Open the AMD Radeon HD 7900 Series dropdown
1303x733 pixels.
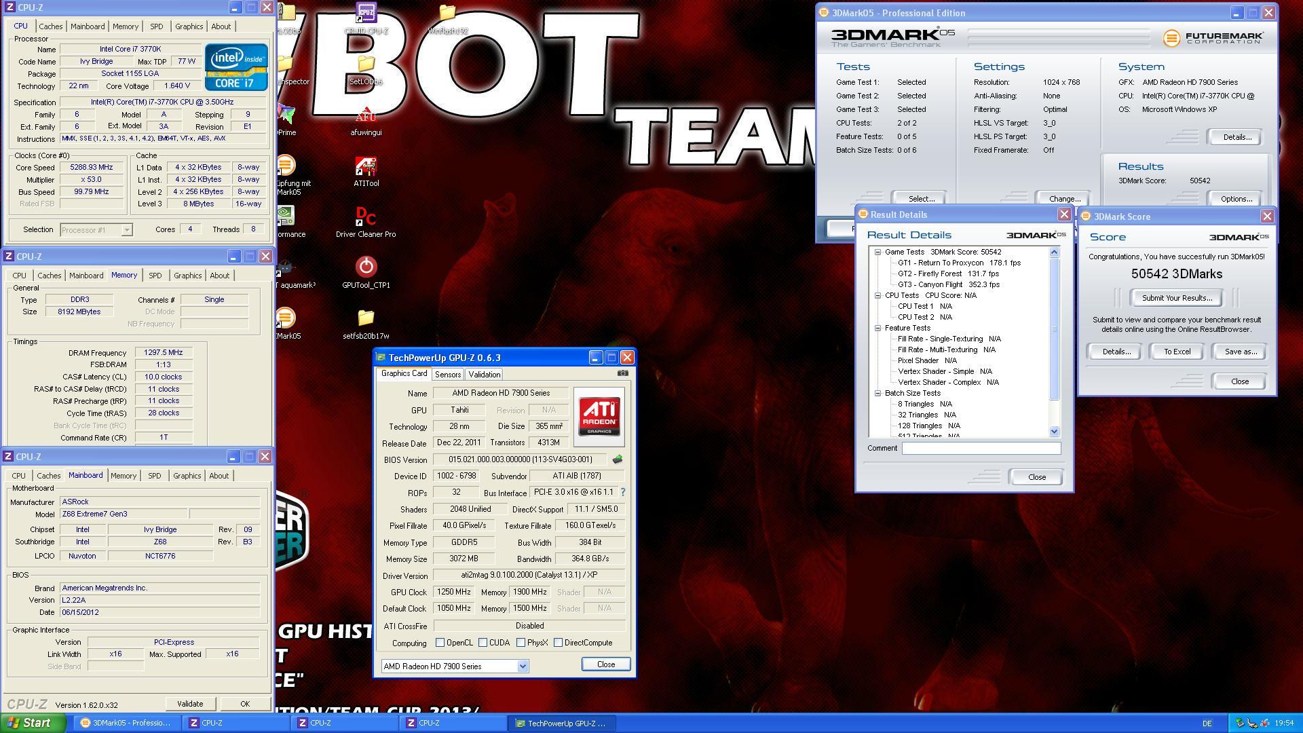[455, 666]
